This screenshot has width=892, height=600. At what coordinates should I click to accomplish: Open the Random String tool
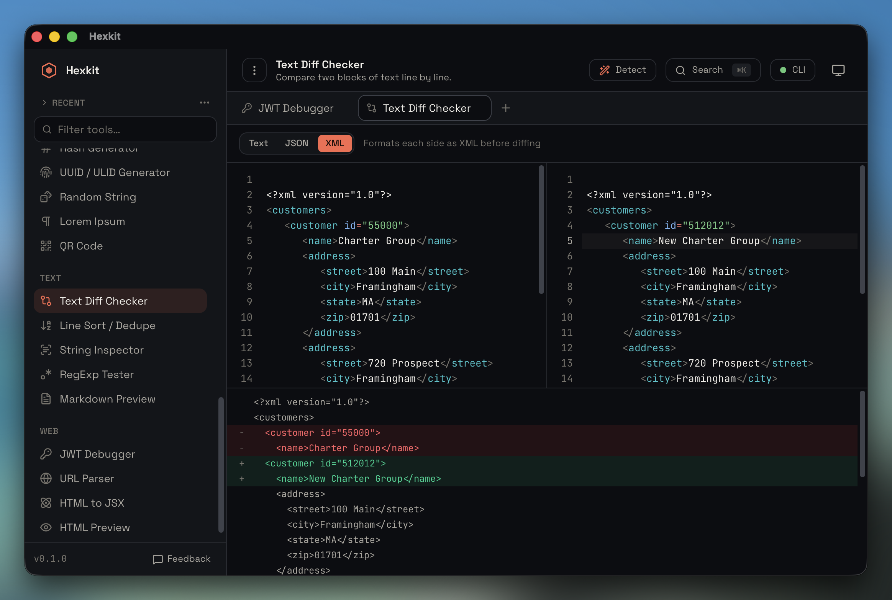[x=120, y=197]
